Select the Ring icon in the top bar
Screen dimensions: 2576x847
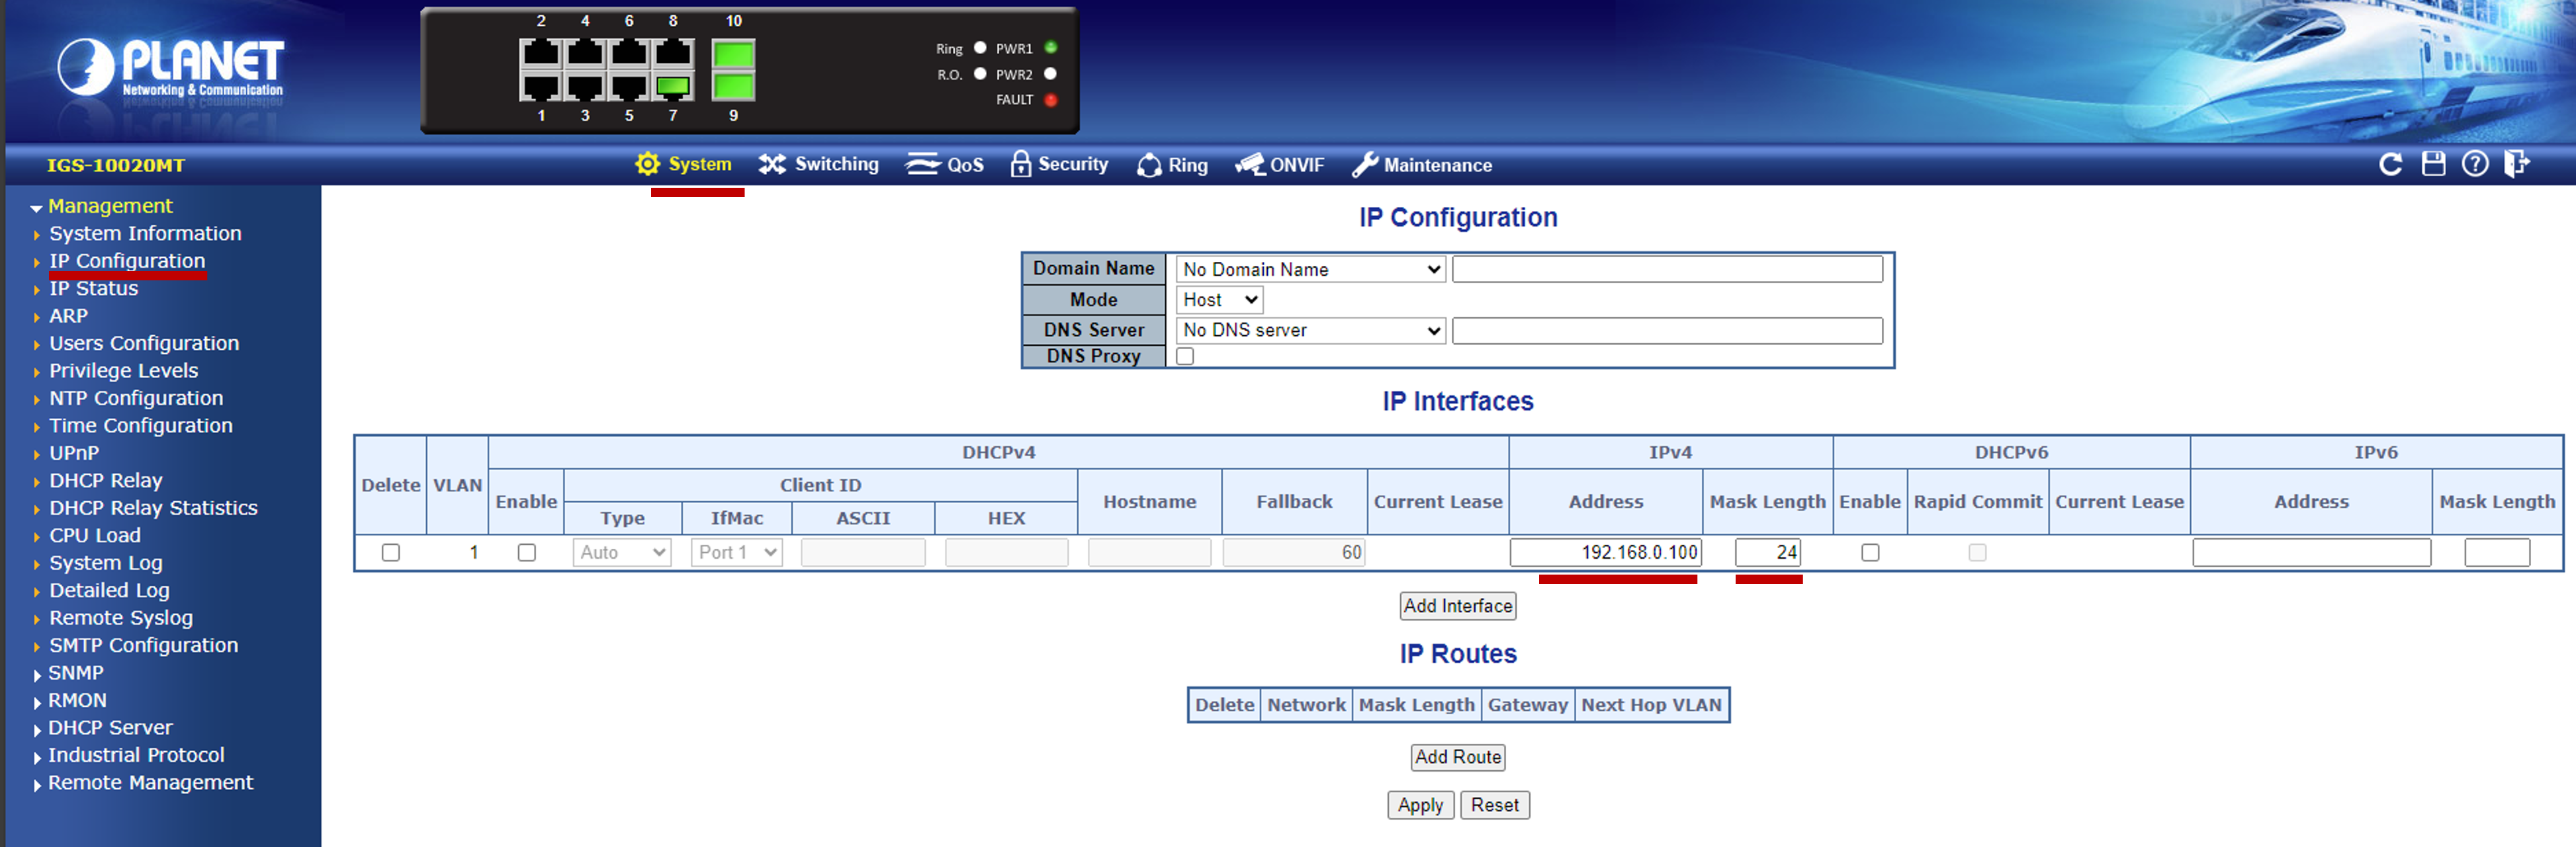pos(1149,165)
